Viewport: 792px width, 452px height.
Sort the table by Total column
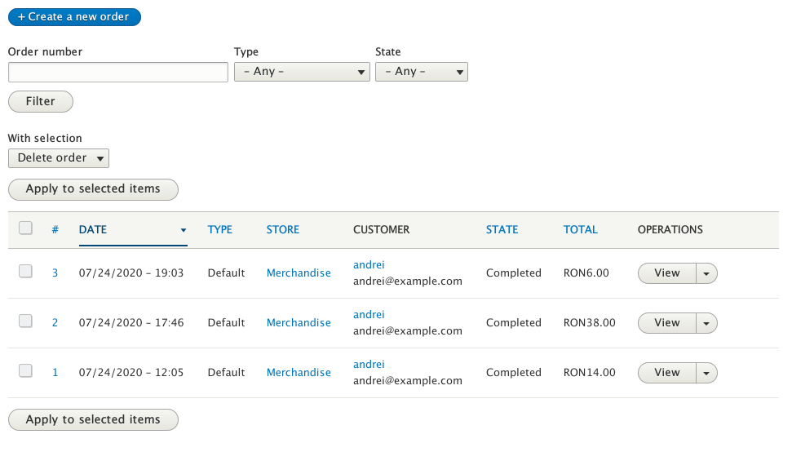click(x=580, y=229)
